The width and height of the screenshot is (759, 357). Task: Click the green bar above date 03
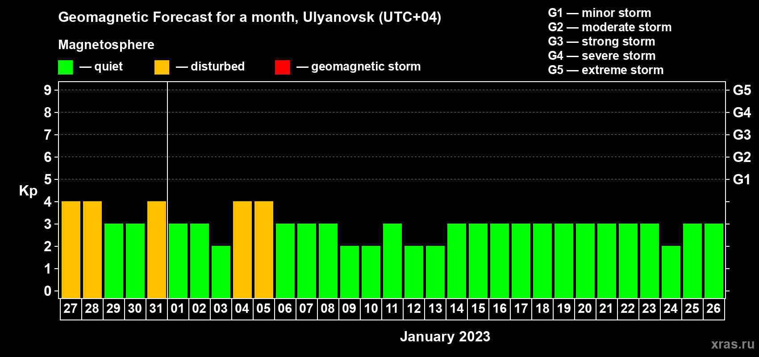221,272
